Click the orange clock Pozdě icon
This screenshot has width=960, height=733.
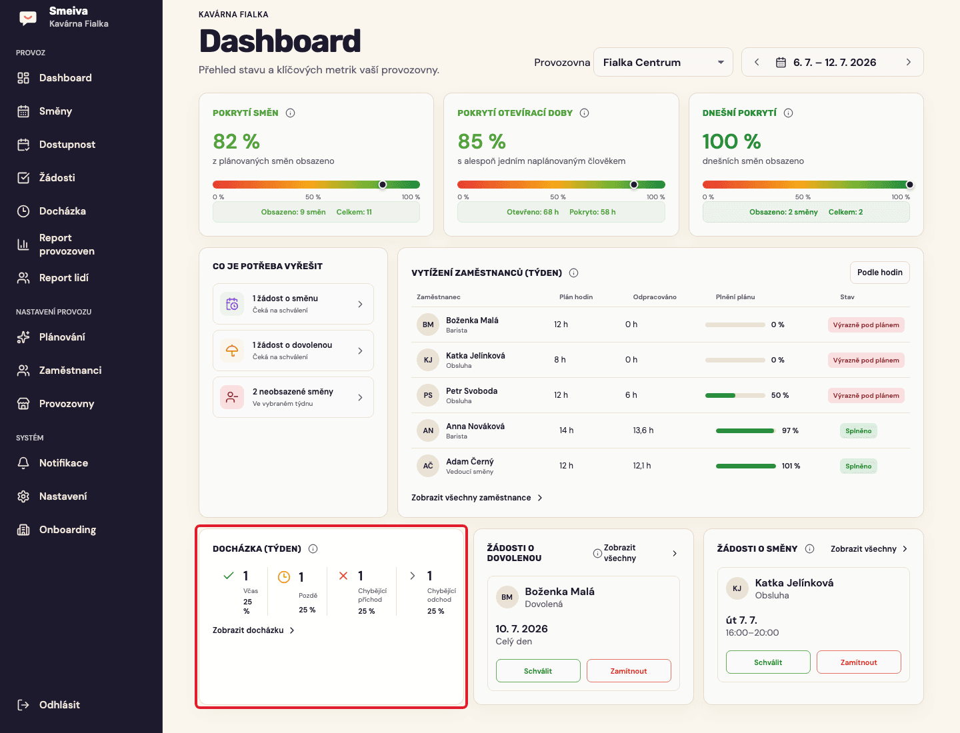click(284, 577)
